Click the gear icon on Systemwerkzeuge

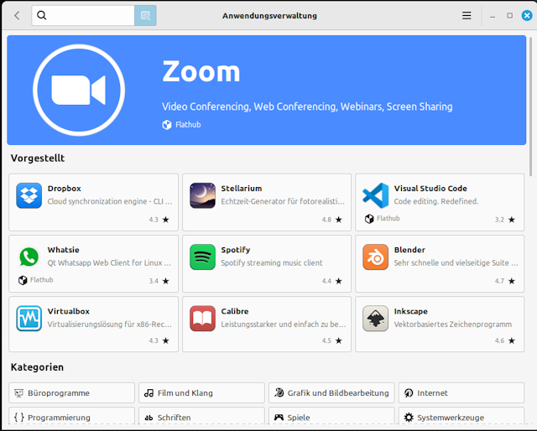409,418
